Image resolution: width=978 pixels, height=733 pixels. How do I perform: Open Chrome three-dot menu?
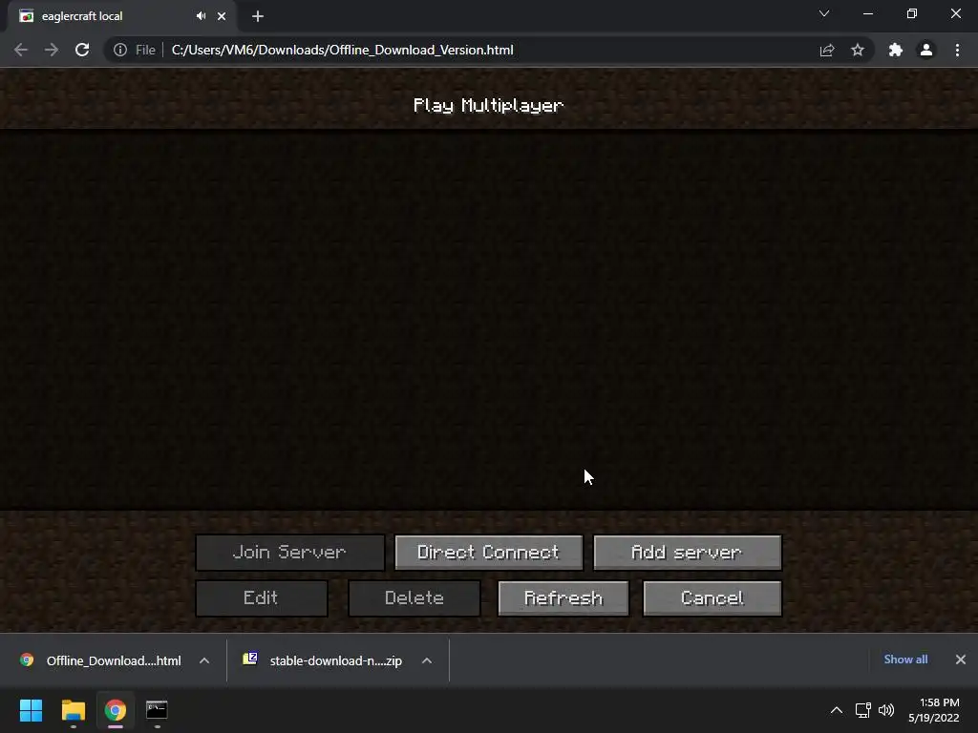(957, 50)
